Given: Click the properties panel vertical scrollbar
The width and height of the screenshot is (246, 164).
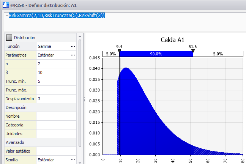Looking at the screenshot, I should click(80, 91).
